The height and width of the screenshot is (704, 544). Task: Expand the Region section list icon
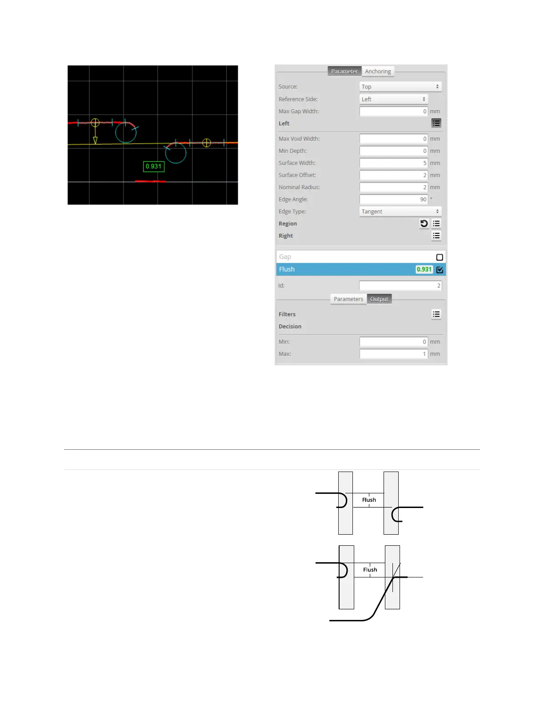tap(436, 224)
